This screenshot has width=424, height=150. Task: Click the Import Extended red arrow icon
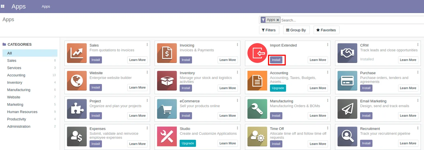click(x=257, y=53)
